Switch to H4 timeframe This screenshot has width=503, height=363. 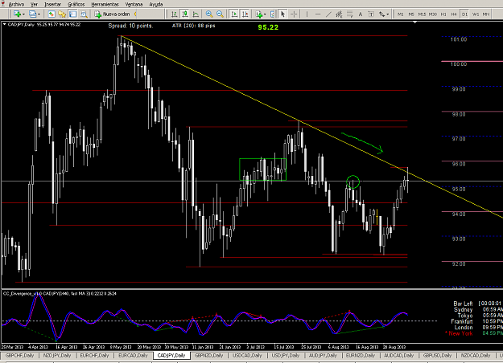(x=454, y=14)
